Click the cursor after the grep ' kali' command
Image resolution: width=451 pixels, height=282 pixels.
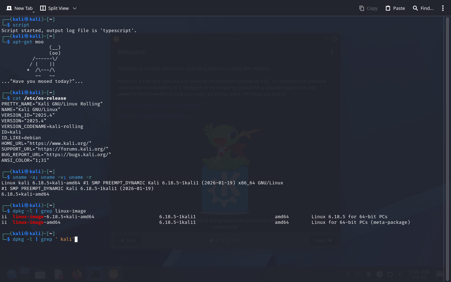76,239
